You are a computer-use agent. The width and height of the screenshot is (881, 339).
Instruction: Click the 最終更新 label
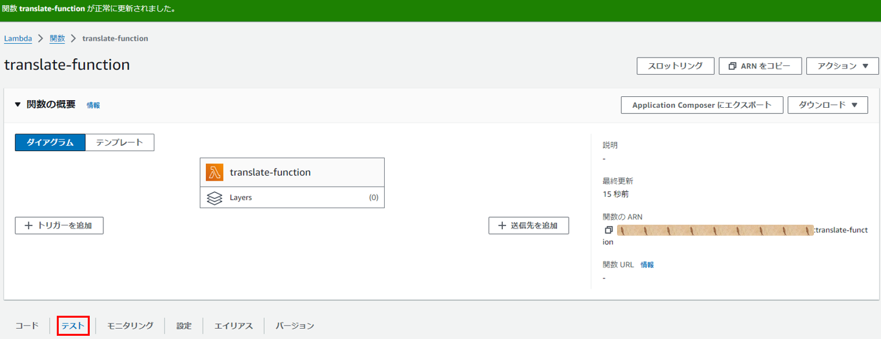coord(618,181)
